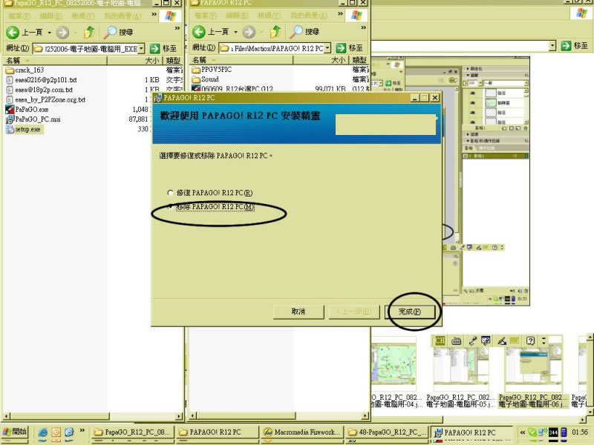
Task: Switch to 48-PapaGO_R12_PC_ taskbar folder
Action: (387, 432)
